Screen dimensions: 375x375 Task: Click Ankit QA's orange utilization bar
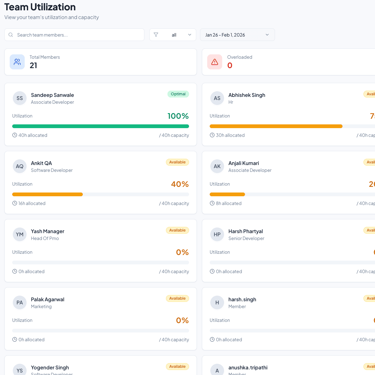tap(47, 194)
